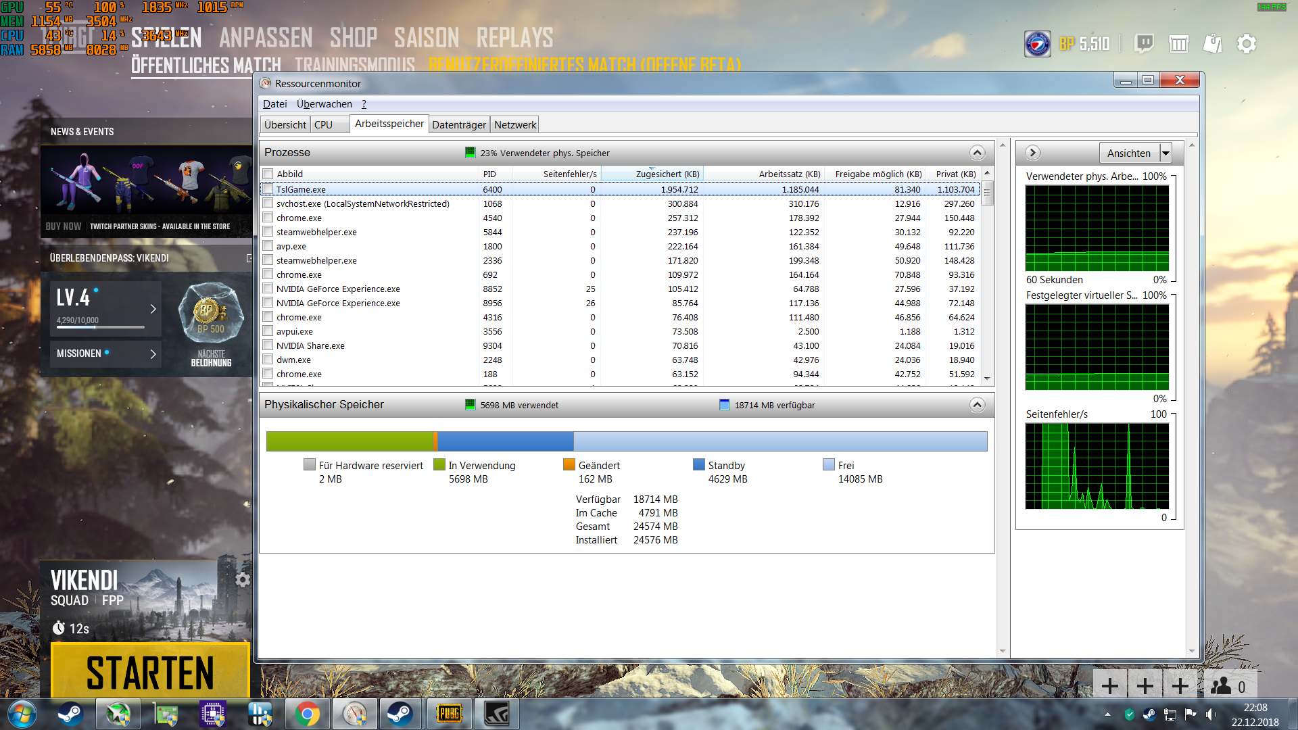This screenshot has height=730, width=1298.
Task: Open the PUBG inventory crate icon
Action: tap(1178, 44)
